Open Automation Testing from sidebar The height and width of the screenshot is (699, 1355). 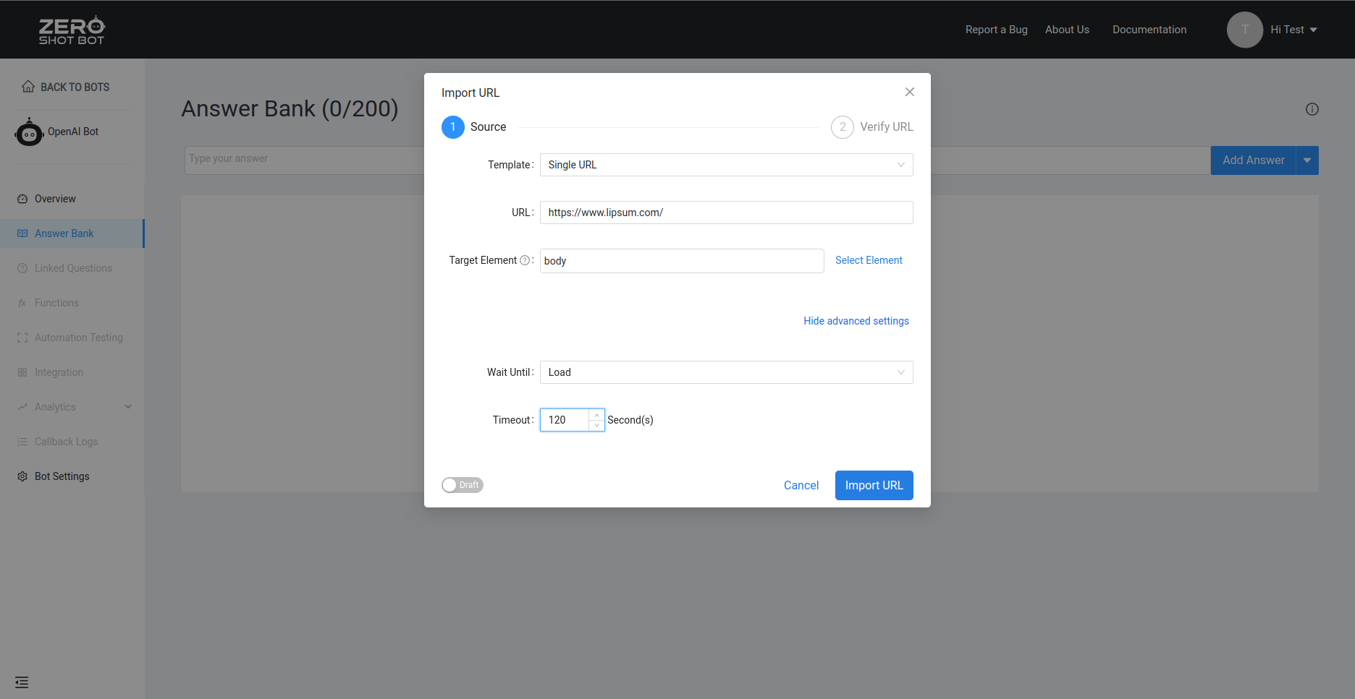click(x=78, y=337)
